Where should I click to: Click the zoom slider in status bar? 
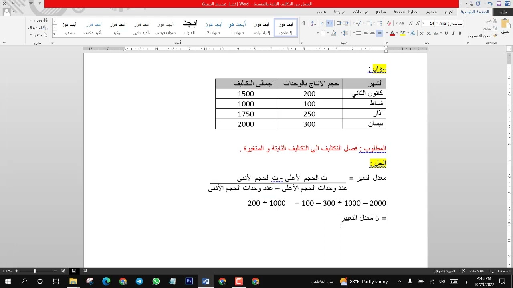pos(35,271)
